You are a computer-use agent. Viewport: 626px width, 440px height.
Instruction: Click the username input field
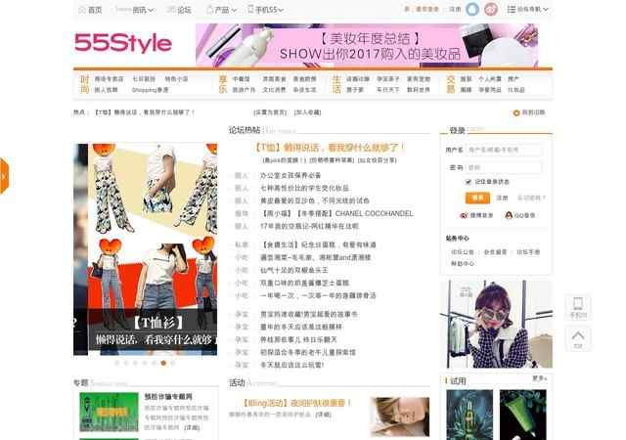click(507, 150)
